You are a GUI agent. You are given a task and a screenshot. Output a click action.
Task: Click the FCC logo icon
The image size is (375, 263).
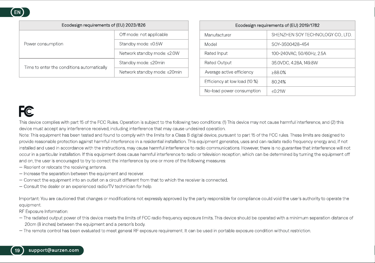tap(26, 111)
